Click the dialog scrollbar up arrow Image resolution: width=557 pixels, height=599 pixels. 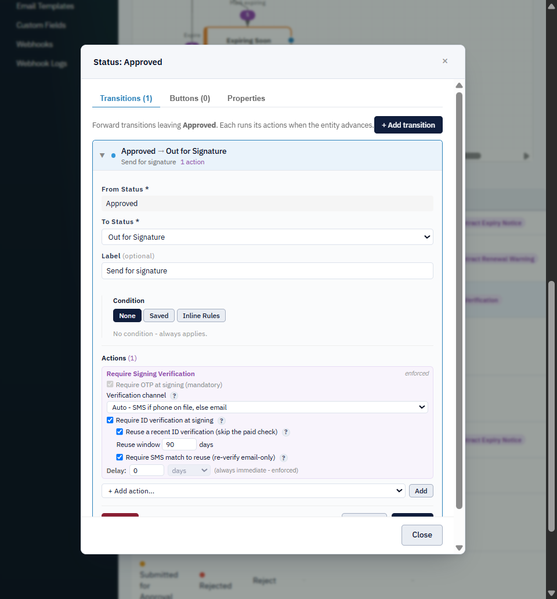click(460, 85)
